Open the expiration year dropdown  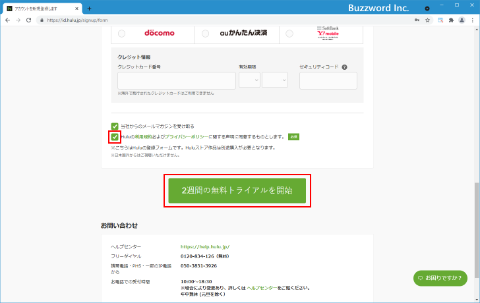(x=275, y=80)
